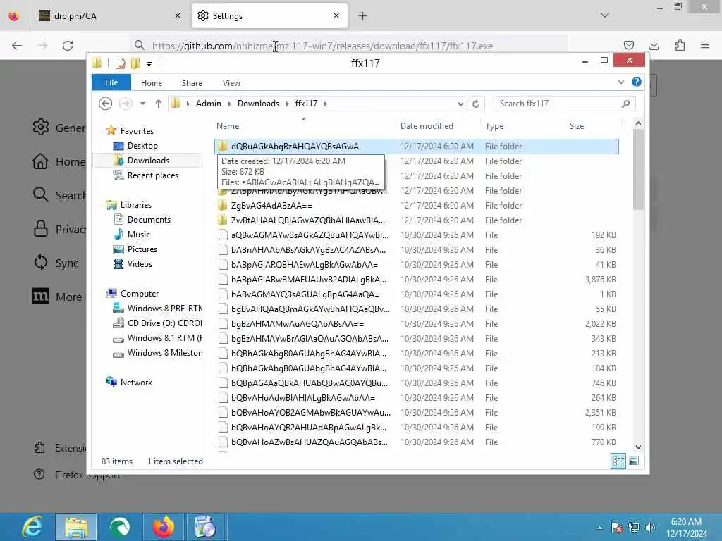Show hidden tray icons arrow
Image resolution: width=722 pixels, height=541 pixels.
pyautogui.click(x=599, y=528)
